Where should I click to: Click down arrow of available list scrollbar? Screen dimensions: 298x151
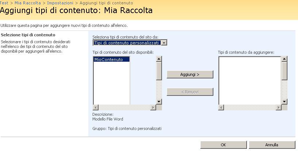159,102
